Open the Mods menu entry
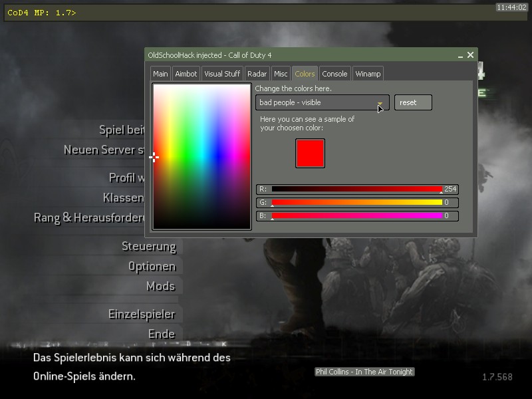This screenshot has width=532, height=399. pyautogui.click(x=161, y=287)
